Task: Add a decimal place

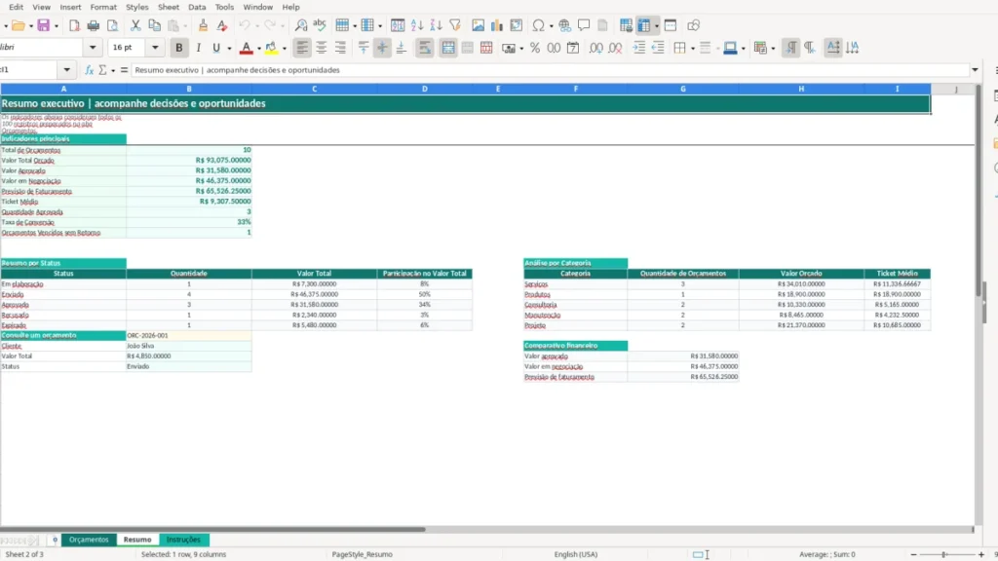Action: tap(595, 48)
